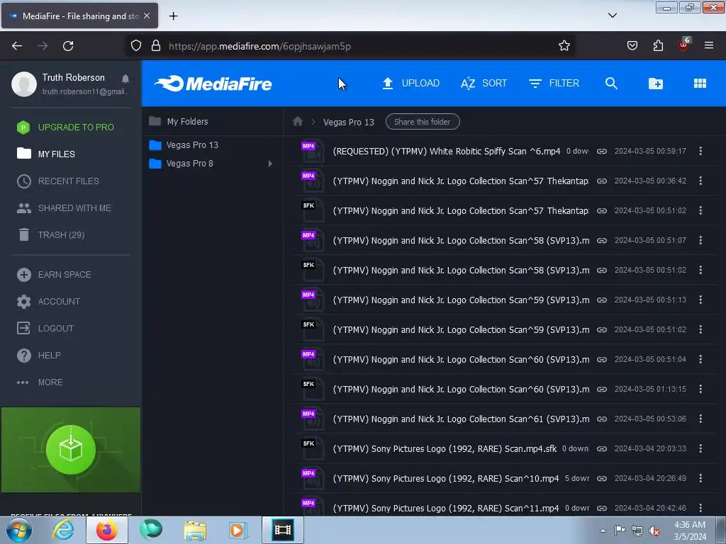Open Sony Pictures Logo Scan^10.mp4 file
Image resolution: width=726 pixels, height=544 pixels.
click(445, 478)
